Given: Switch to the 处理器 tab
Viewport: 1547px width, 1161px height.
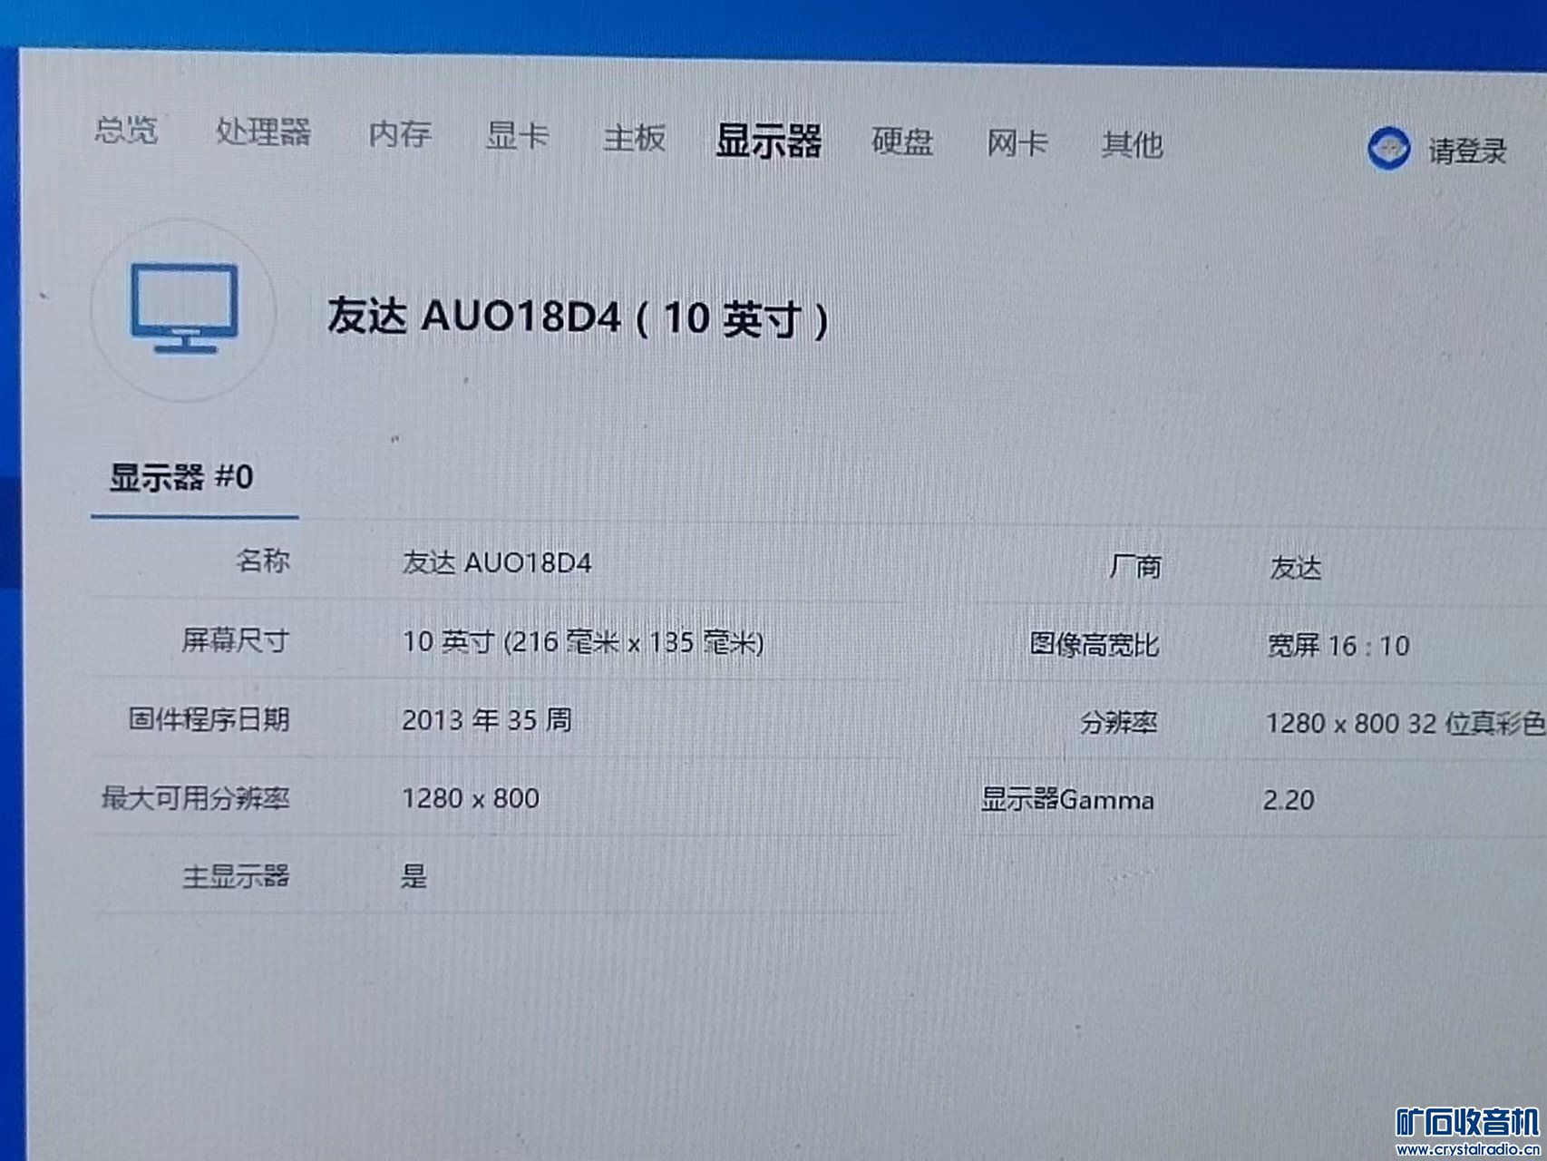Looking at the screenshot, I should [263, 132].
